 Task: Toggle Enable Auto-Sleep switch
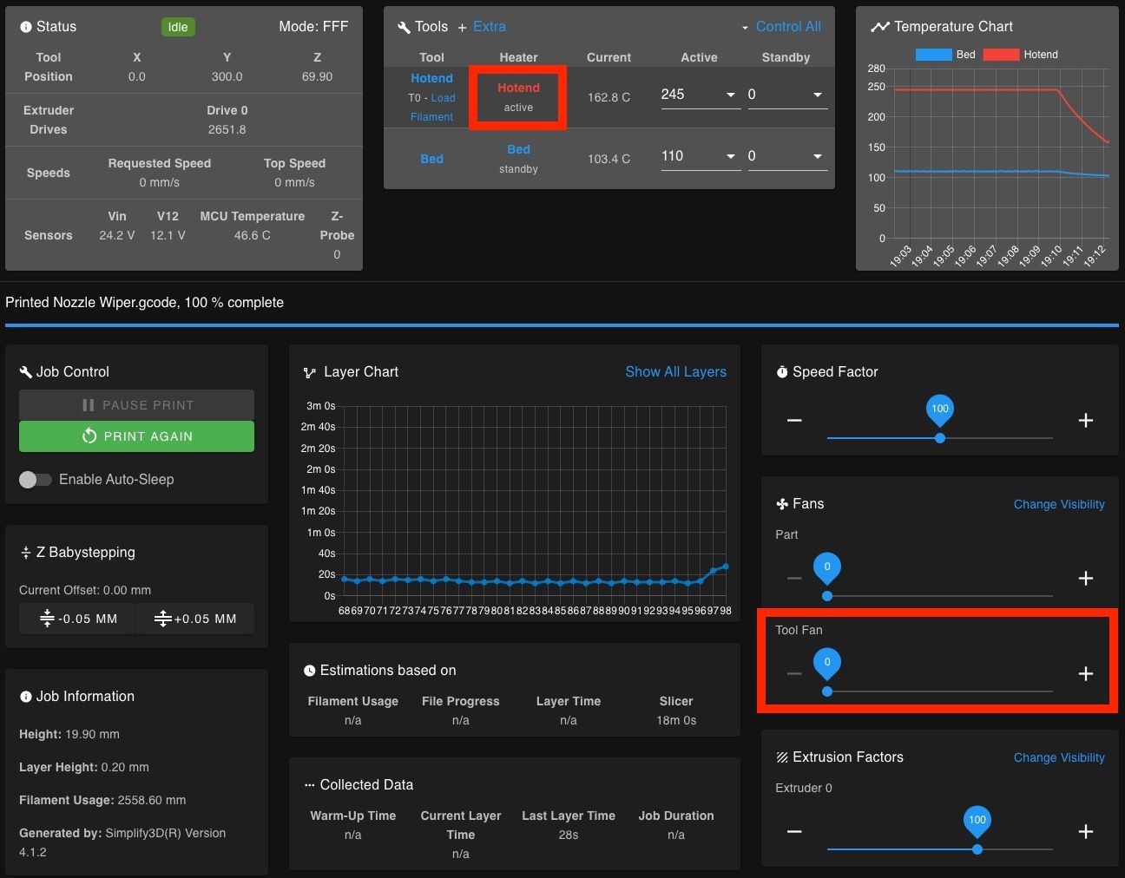(36, 480)
